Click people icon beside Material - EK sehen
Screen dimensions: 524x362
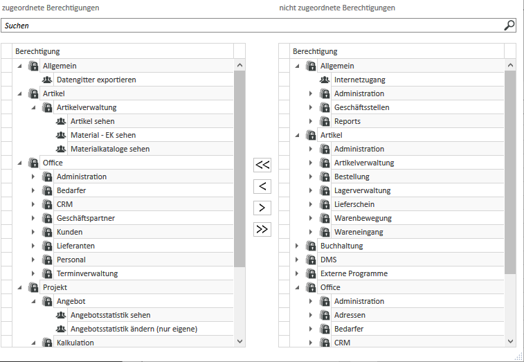(61, 135)
